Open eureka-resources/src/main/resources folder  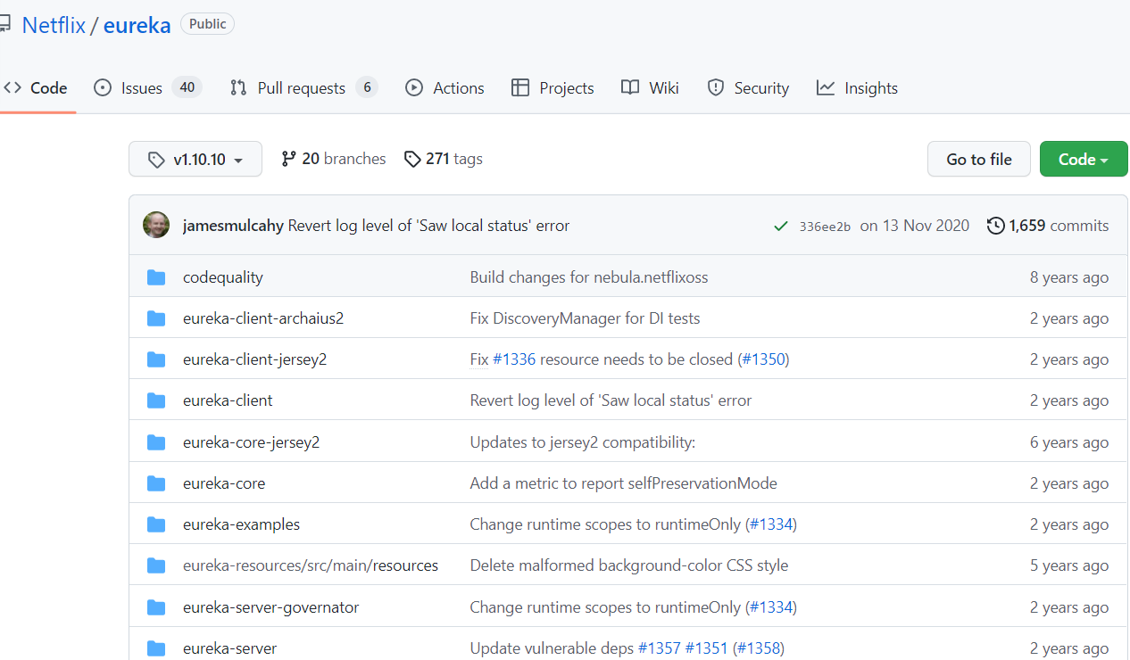[311, 565]
